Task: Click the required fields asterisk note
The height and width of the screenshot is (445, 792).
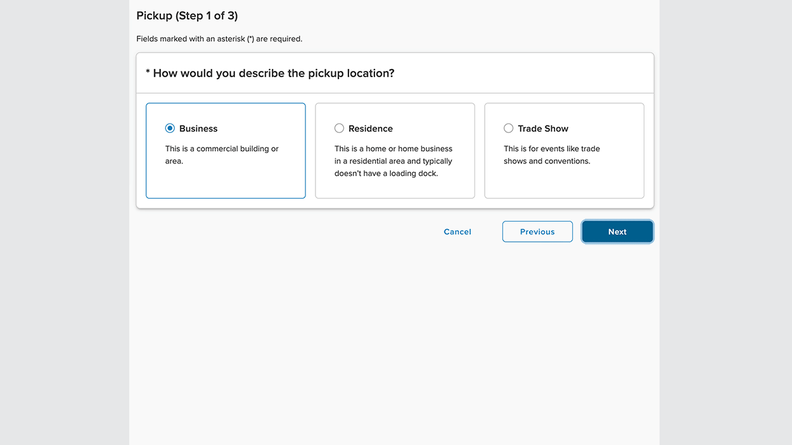Action: pos(219,39)
